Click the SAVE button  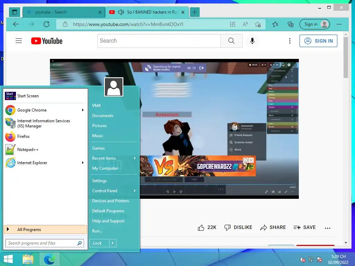point(304,227)
